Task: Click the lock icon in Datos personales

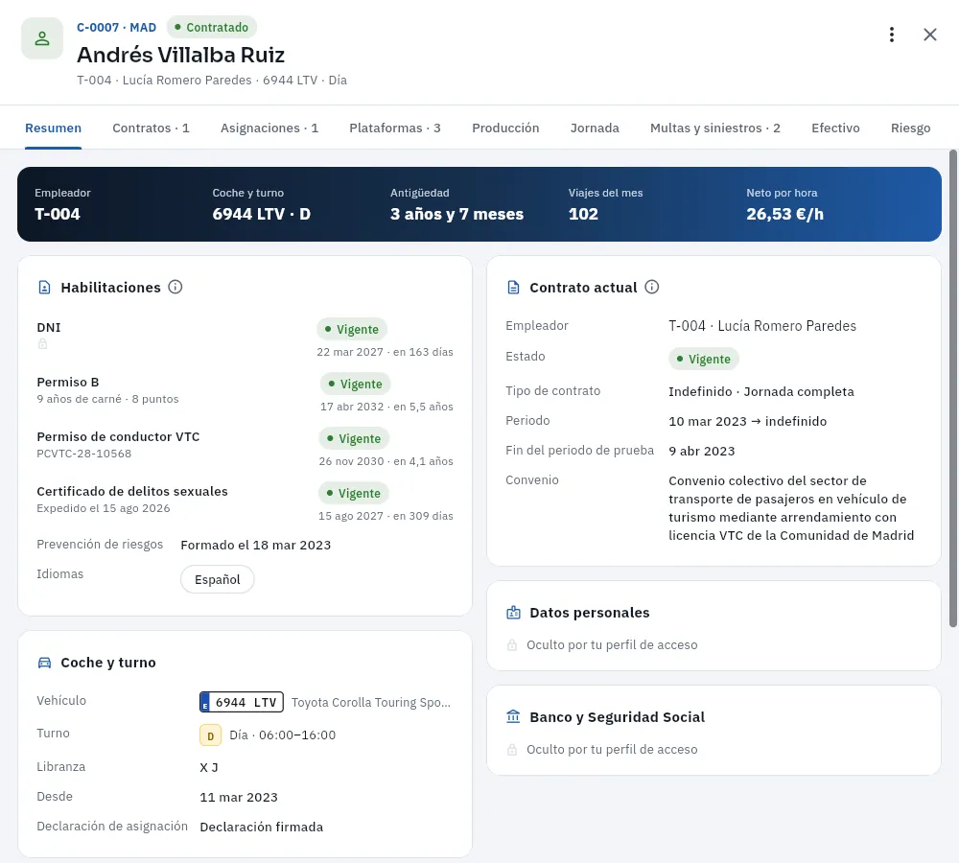Action: click(512, 645)
